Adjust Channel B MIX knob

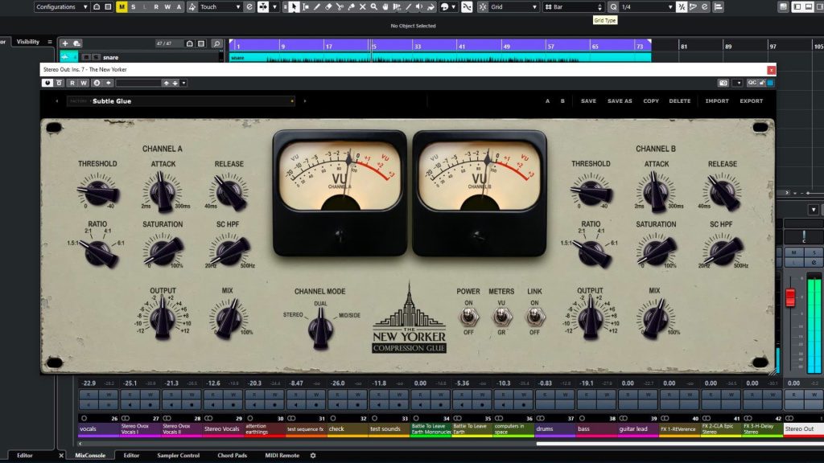click(x=654, y=318)
